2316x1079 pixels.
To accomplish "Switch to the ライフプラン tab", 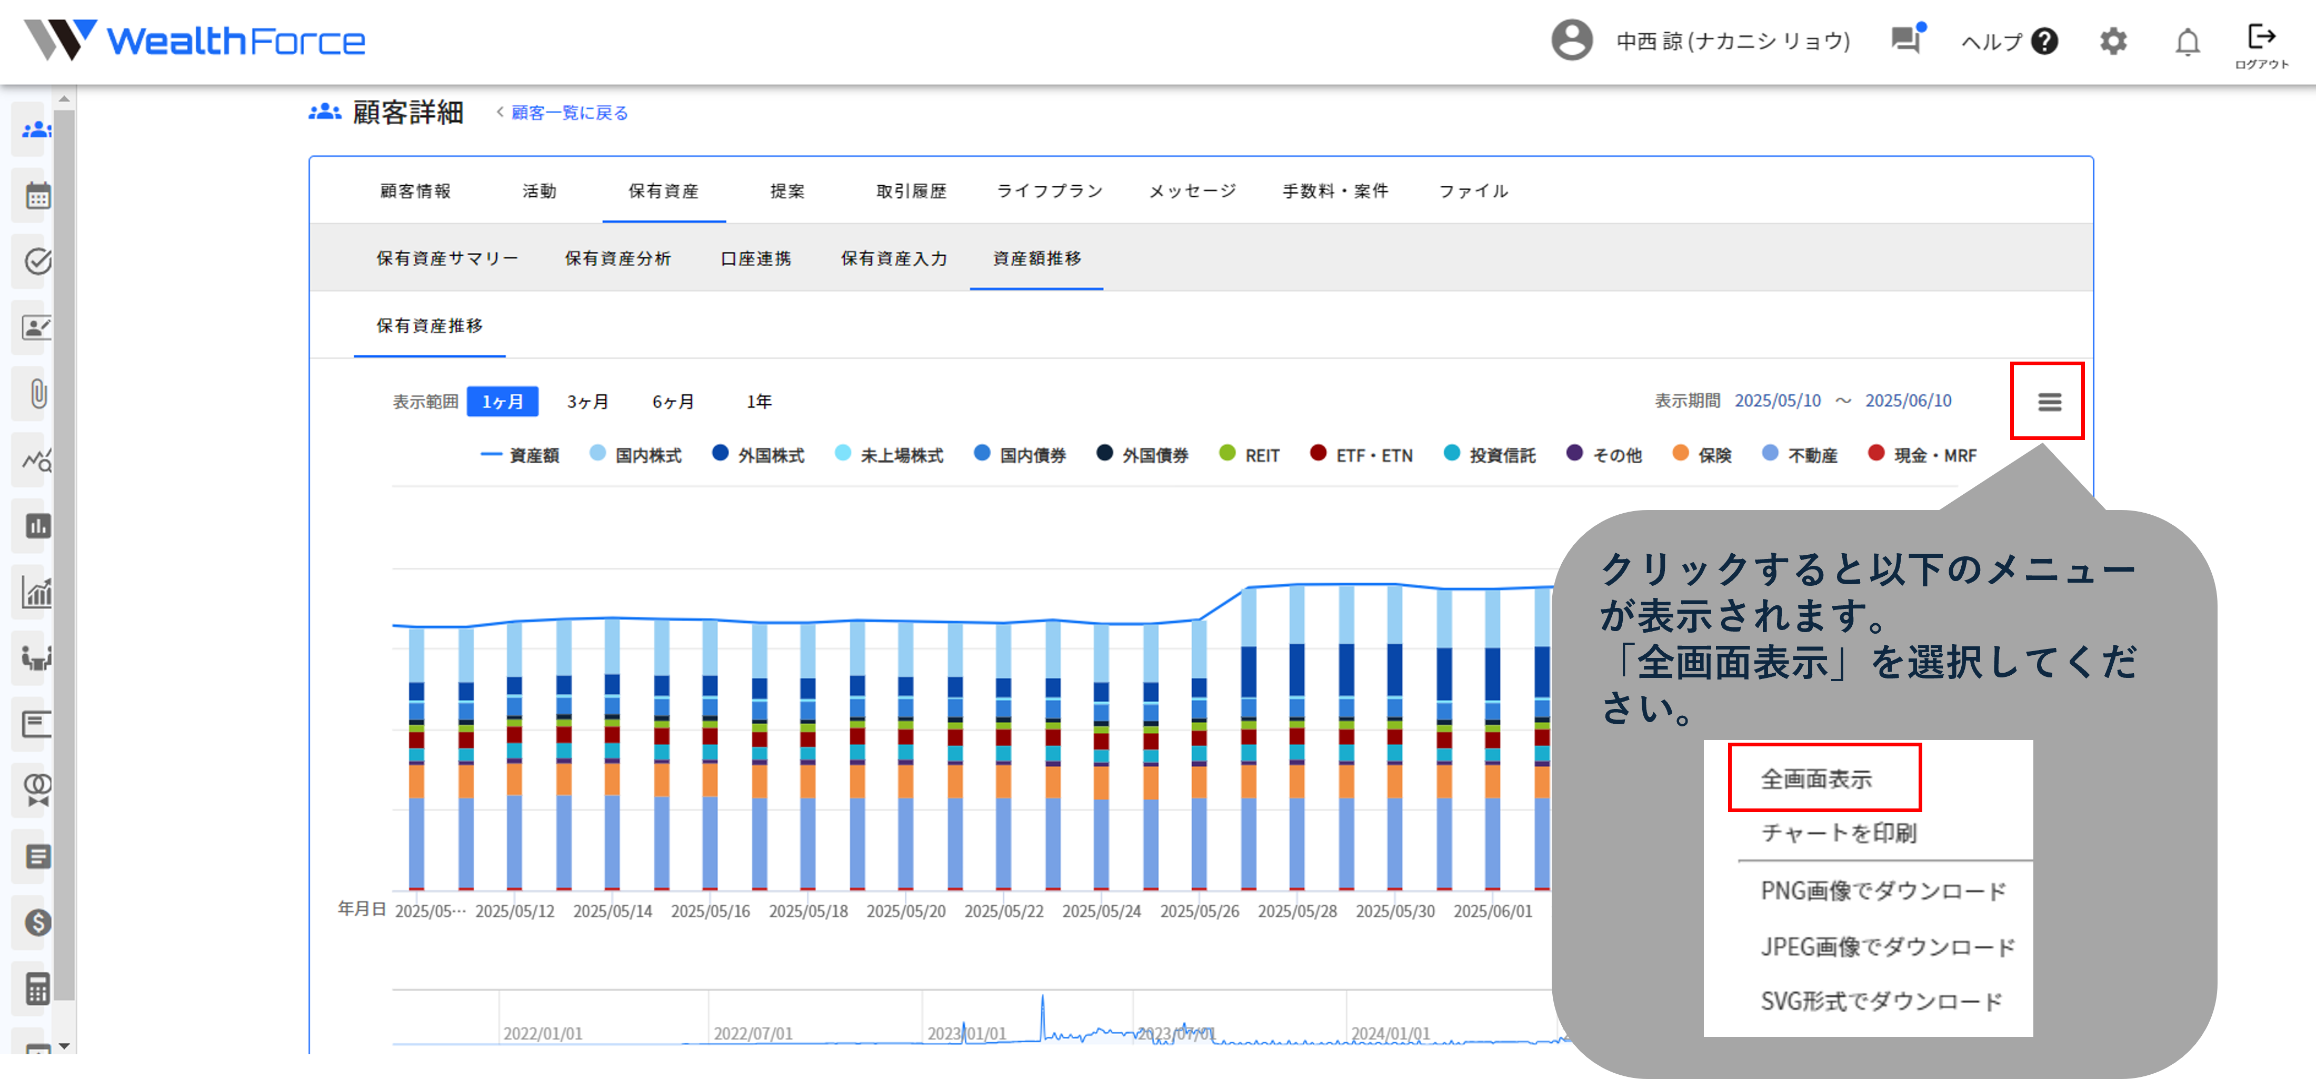I will 1049,191.
